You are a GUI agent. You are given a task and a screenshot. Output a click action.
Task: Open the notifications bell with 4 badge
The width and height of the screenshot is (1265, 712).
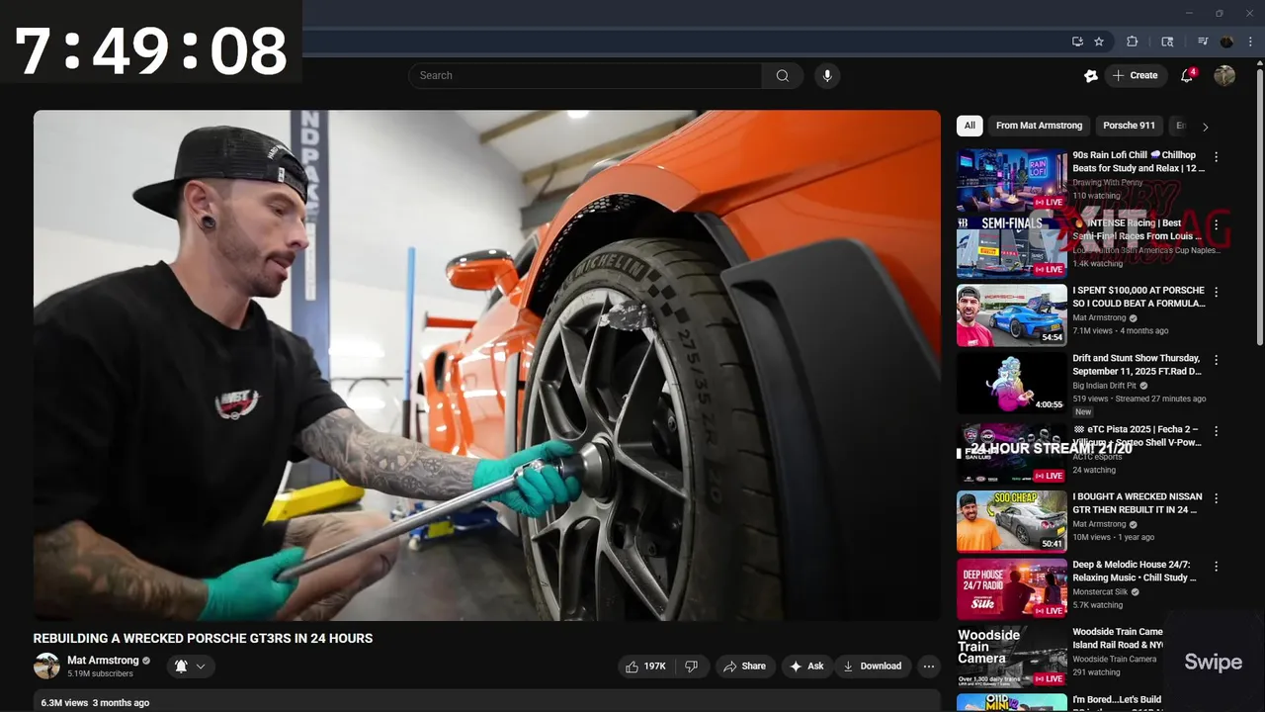1188,75
